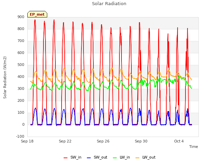Click the Oct 4 x-axis tick label
The height and width of the screenshot is (164, 219).
click(x=179, y=141)
